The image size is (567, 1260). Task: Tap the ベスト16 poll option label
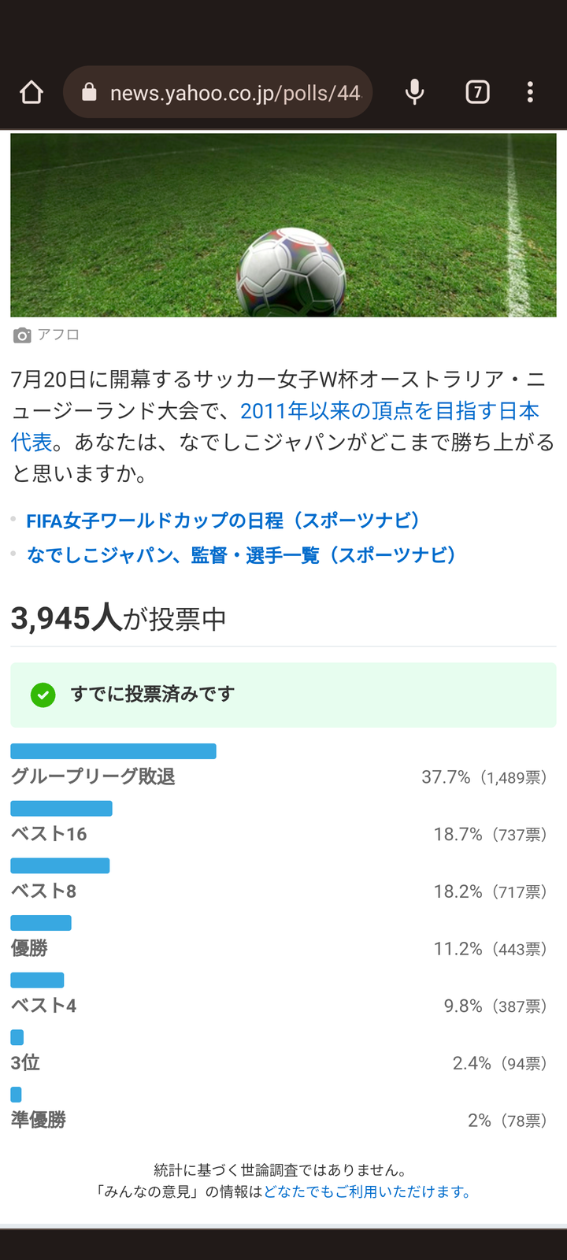point(49,834)
